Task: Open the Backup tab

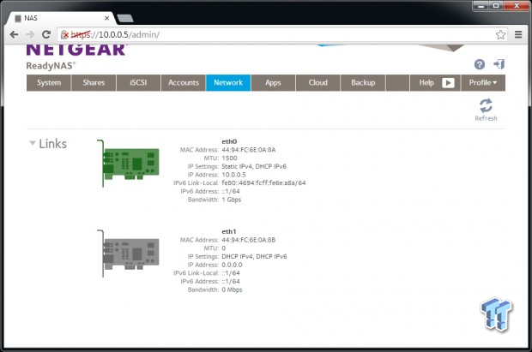Action: 363,83
